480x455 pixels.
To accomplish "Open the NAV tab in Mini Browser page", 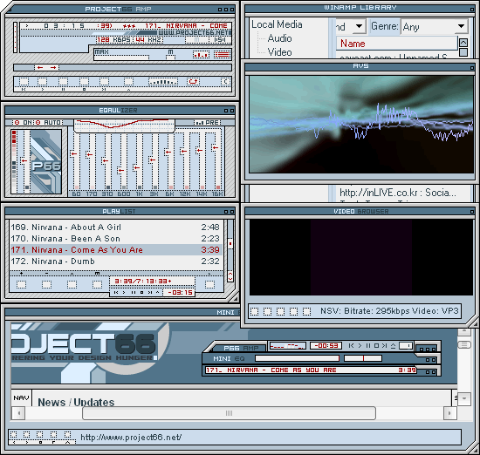I will tap(22, 397).
